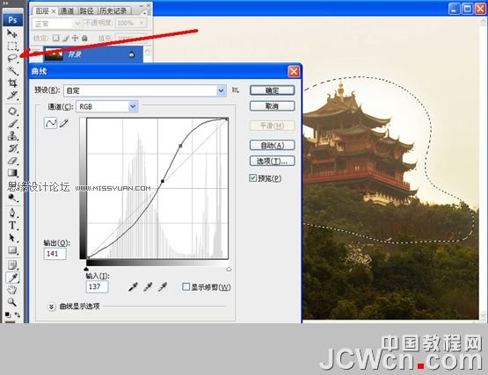Select the Eraser tool
Viewport: 488px width, 375px height.
tap(12, 161)
